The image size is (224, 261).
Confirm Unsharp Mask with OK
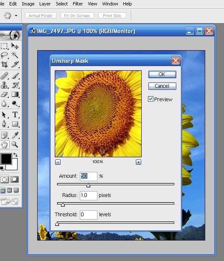[x=162, y=74]
